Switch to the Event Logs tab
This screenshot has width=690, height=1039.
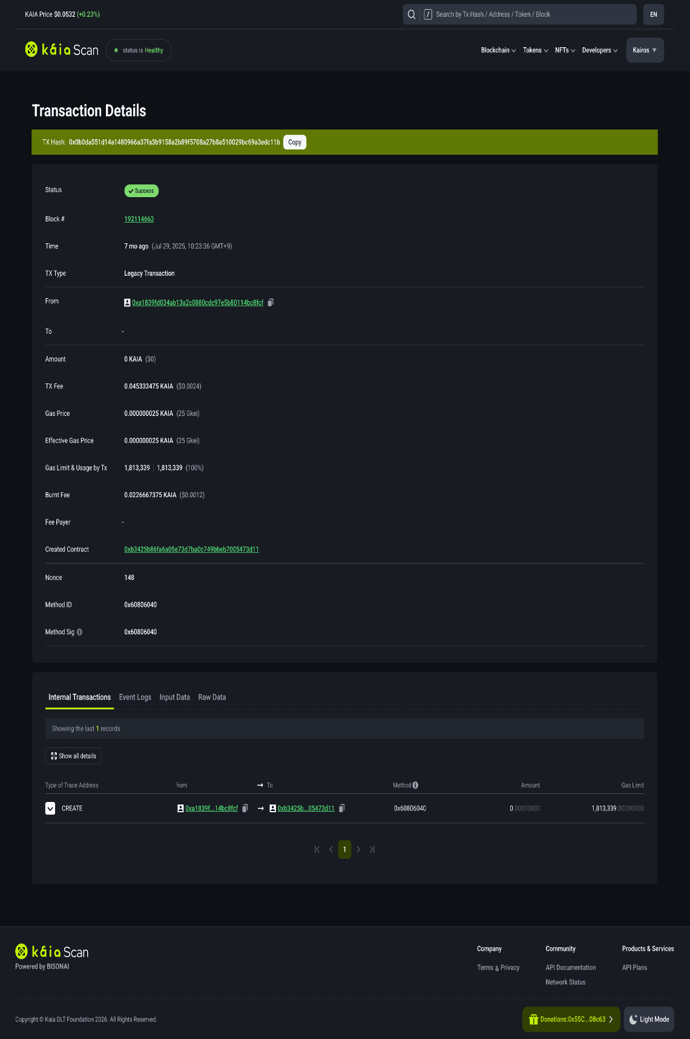(x=135, y=697)
